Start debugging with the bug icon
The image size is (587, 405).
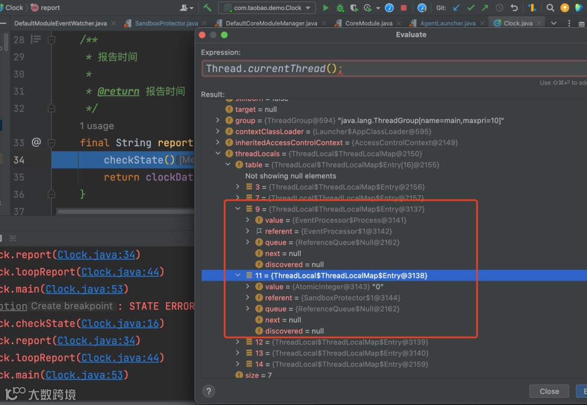tap(340, 8)
